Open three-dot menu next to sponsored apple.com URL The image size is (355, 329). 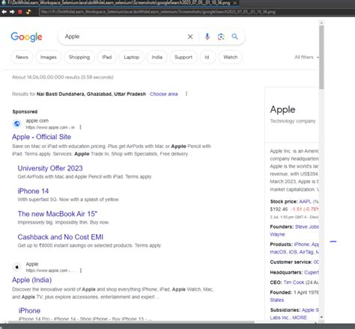pos(80,127)
